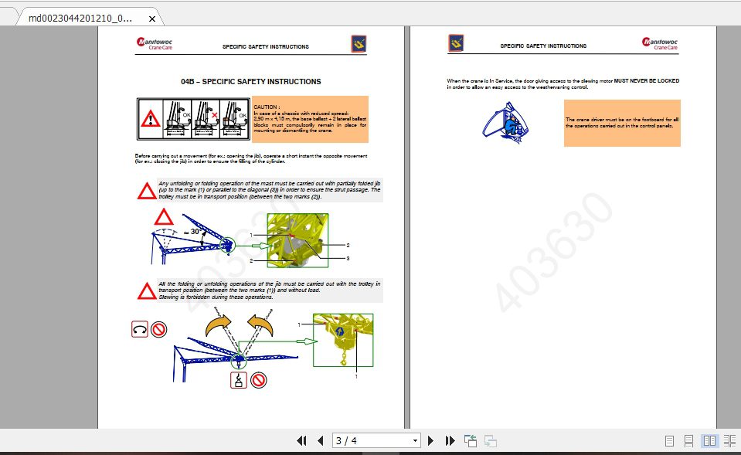
Task: Click the orange CAUTION box on the left page
Action: pyautogui.click(x=309, y=119)
